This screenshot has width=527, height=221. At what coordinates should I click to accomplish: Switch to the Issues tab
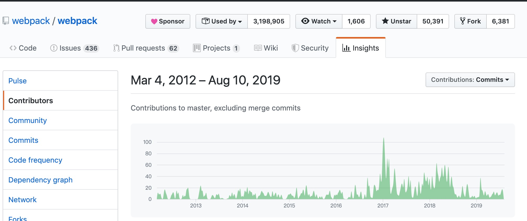75,48
